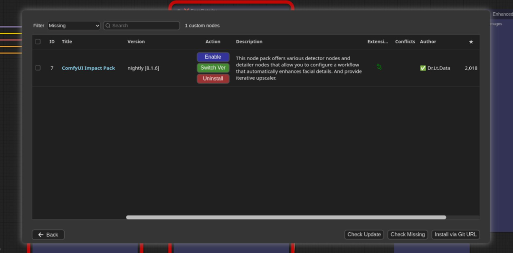Click the Search input field
Image resolution: width=513 pixels, height=253 pixels.
142,26
